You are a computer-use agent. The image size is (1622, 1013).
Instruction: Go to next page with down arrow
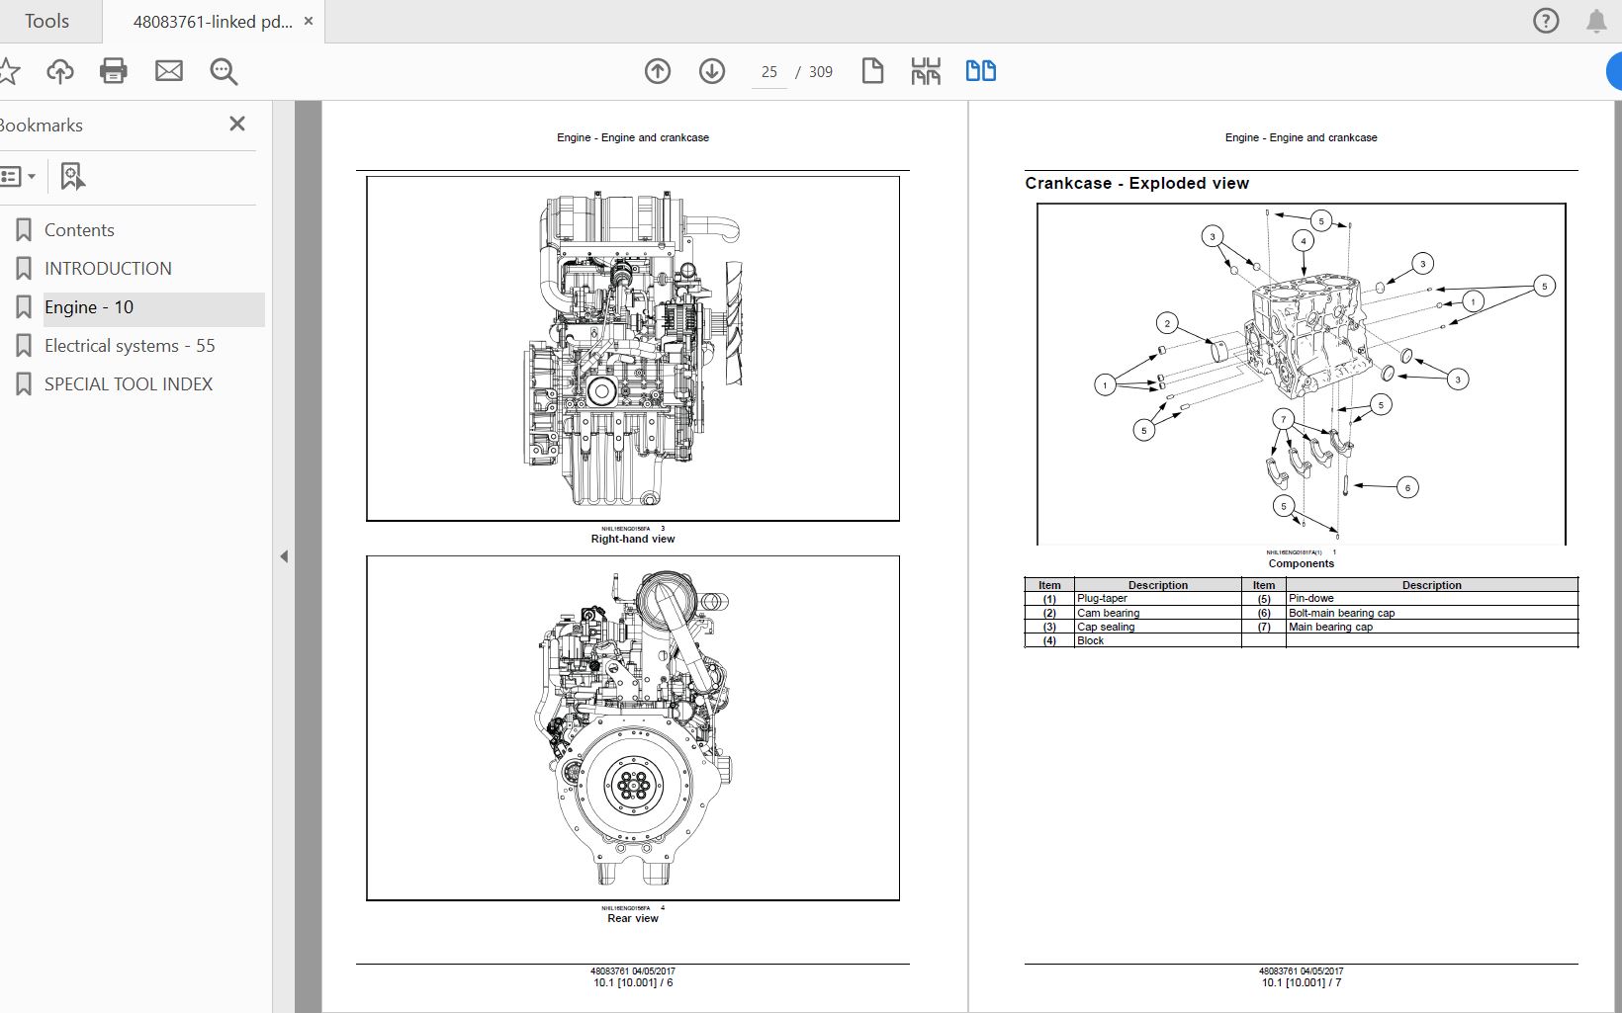click(x=712, y=71)
